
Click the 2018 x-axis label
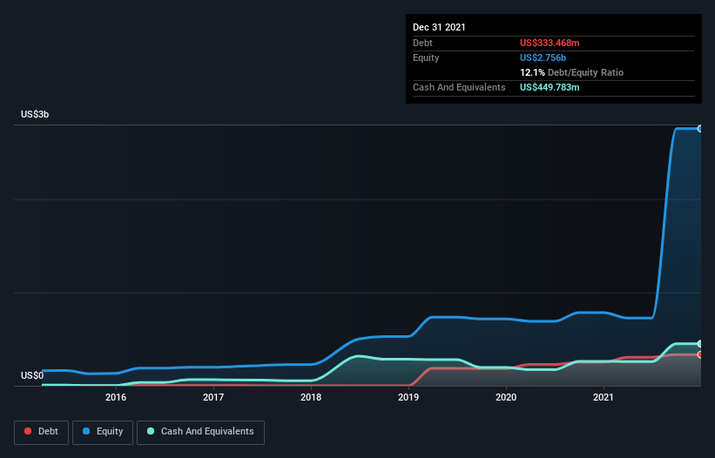tap(311, 397)
